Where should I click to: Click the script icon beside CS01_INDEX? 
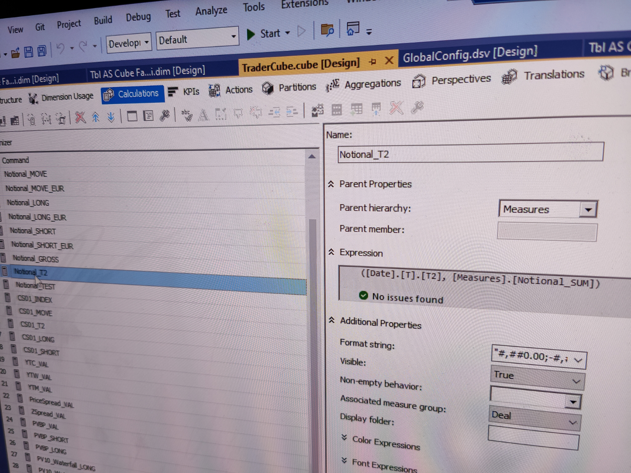point(8,297)
